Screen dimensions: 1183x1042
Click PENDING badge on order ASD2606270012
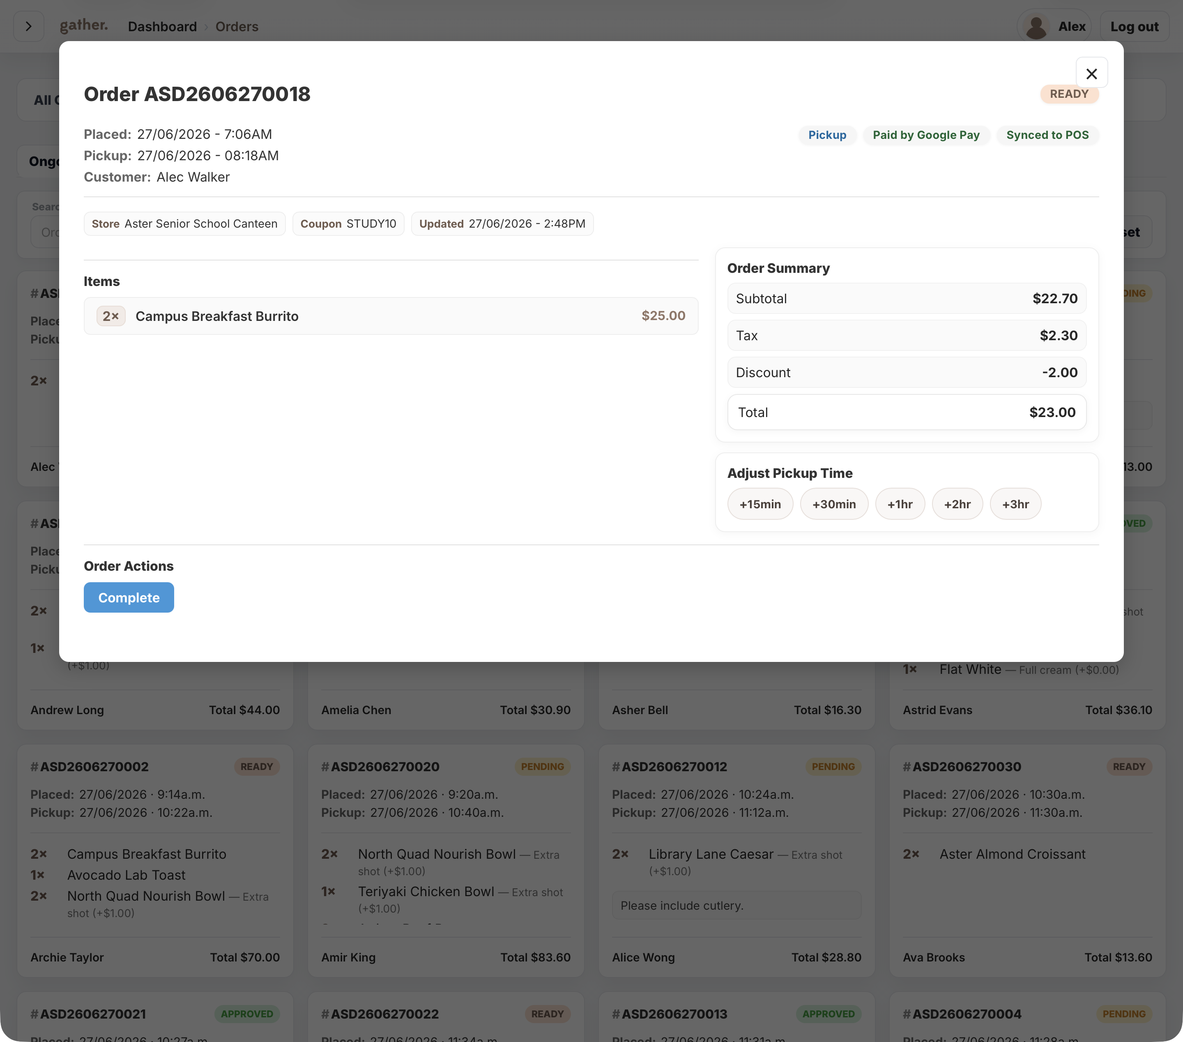pyautogui.click(x=833, y=766)
